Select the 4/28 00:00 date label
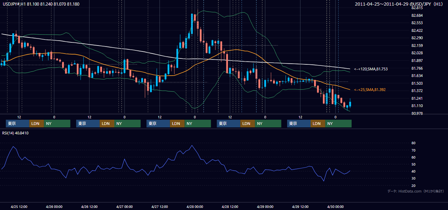 point(195,206)
